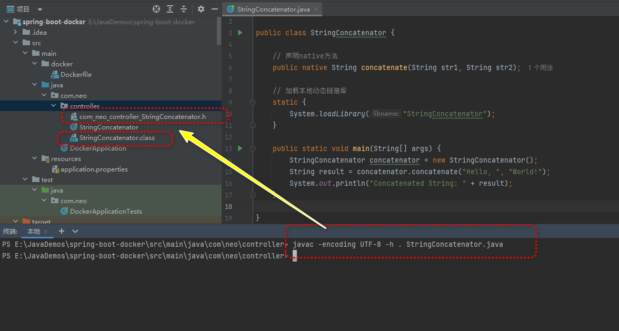
Task: Click the 1 个用法 usages hint
Action: point(540,68)
